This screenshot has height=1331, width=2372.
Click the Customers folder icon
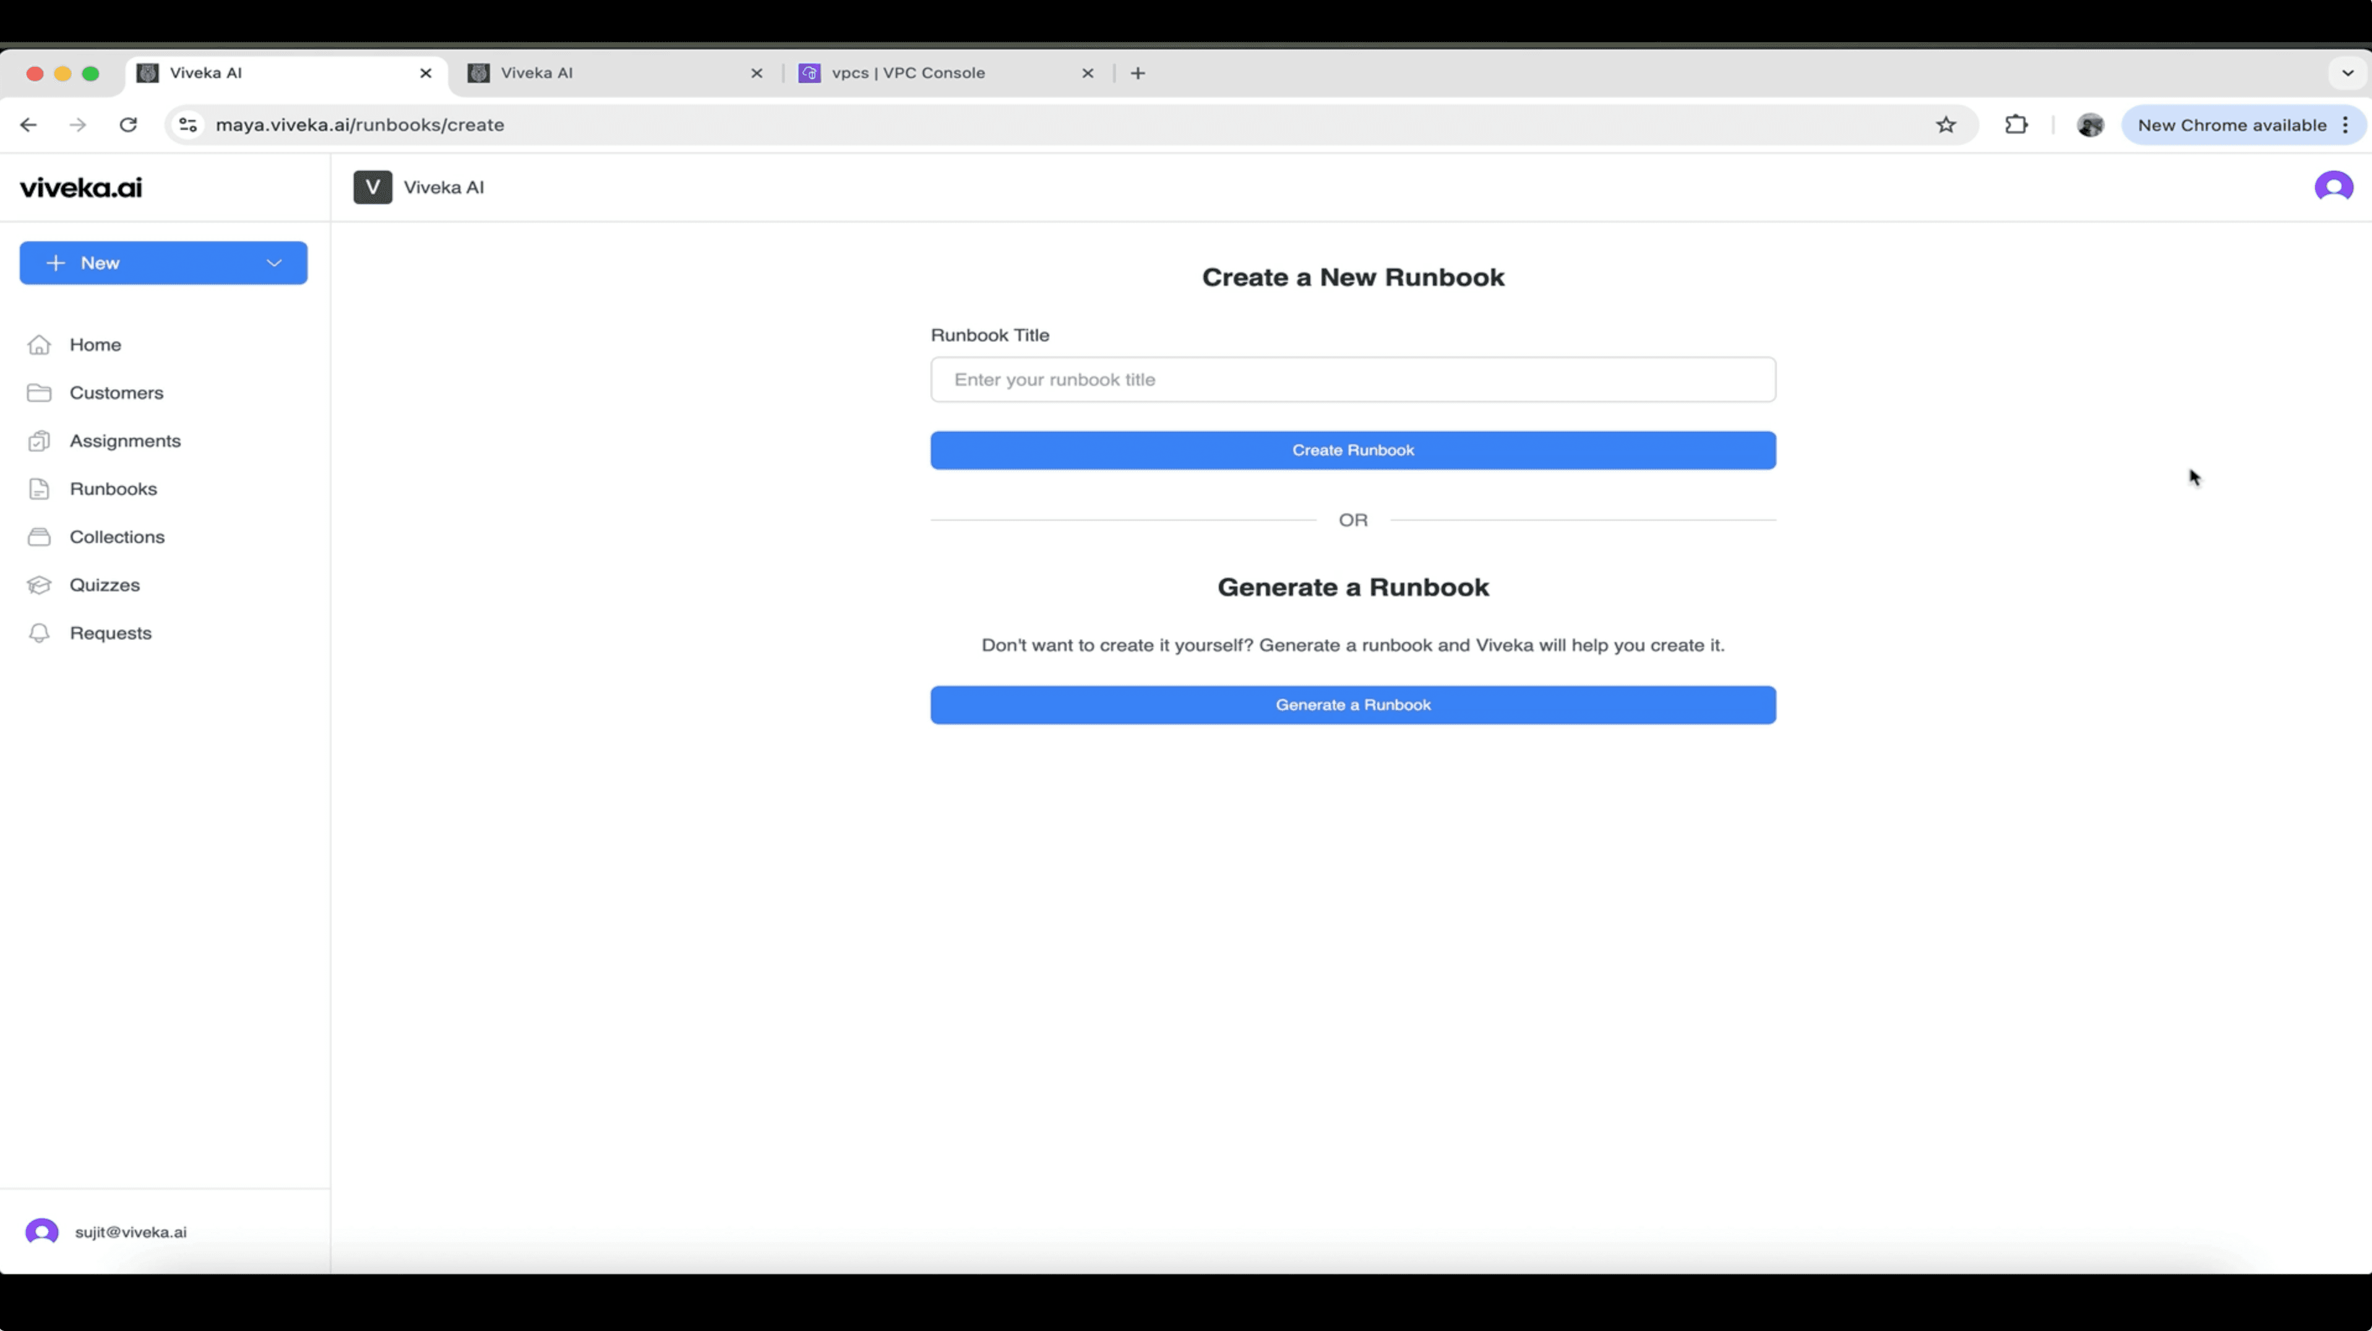pyautogui.click(x=39, y=393)
